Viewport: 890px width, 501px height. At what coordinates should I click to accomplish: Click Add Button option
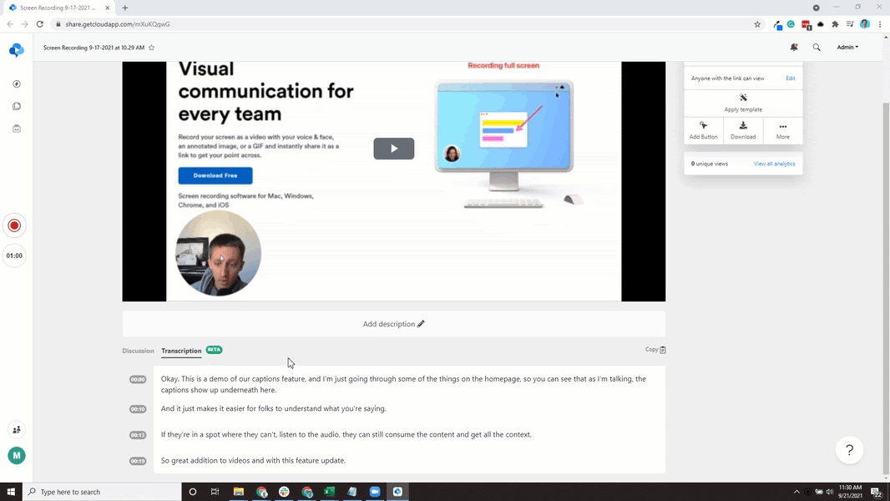[703, 130]
